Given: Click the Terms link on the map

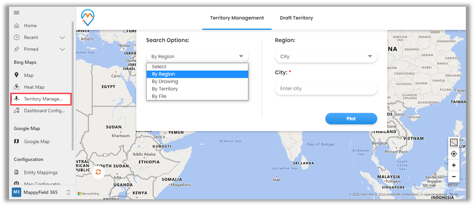Looking at the screenshot, I should [453, 194].
